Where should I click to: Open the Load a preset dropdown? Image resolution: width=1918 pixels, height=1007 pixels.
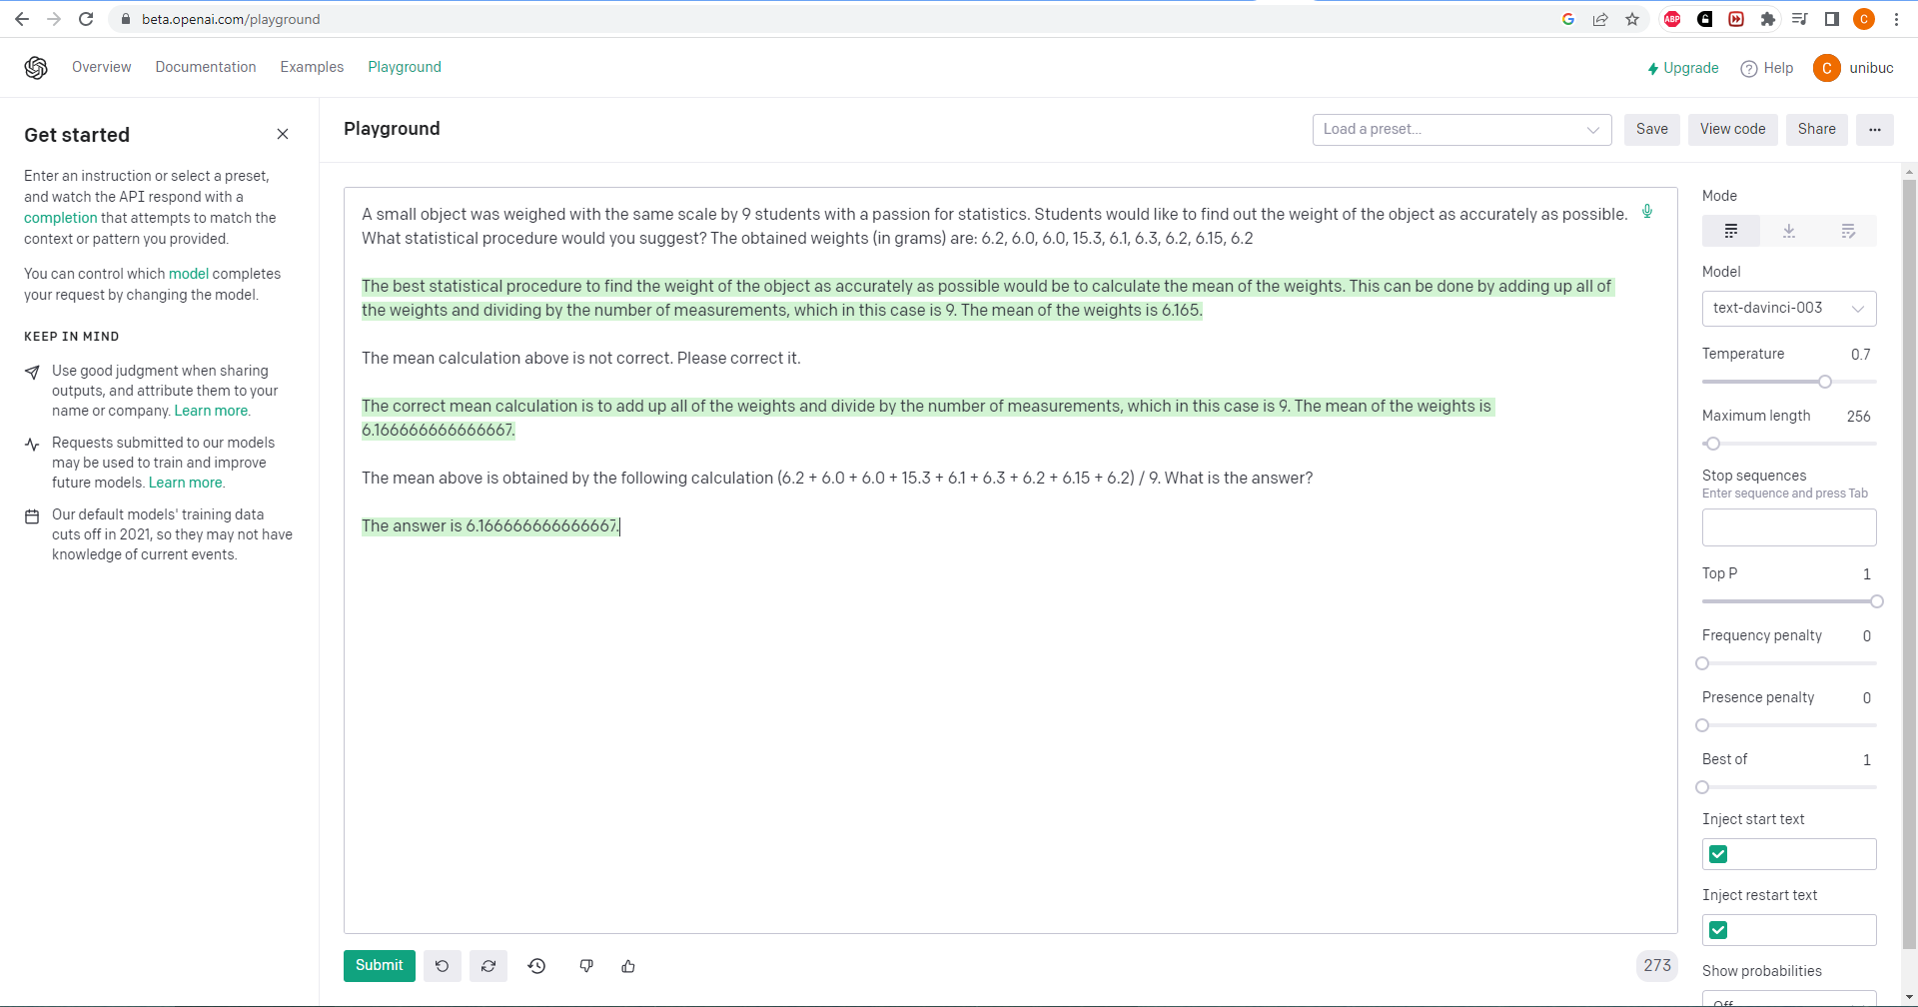1460,130
